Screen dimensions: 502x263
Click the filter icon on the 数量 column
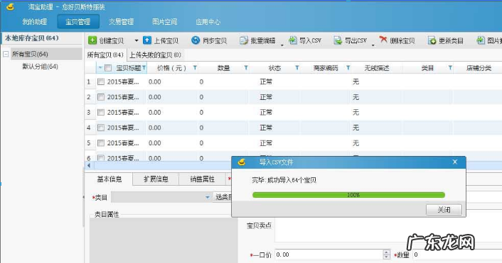[x=246, y=67]
